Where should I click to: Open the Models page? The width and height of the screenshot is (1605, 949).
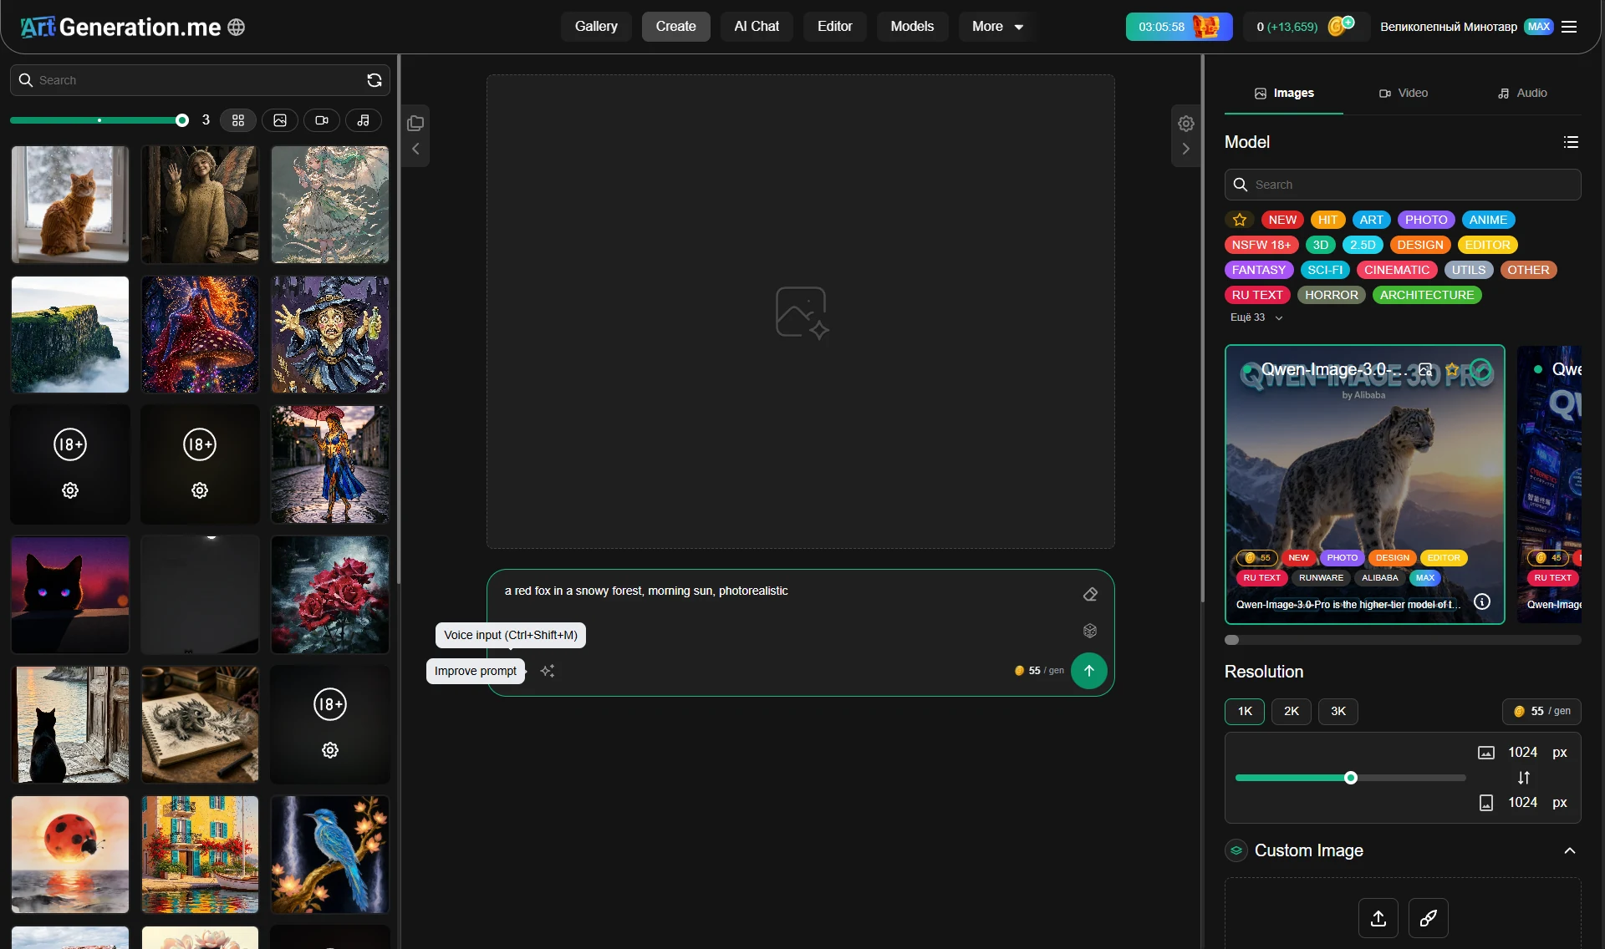(912, 27)
